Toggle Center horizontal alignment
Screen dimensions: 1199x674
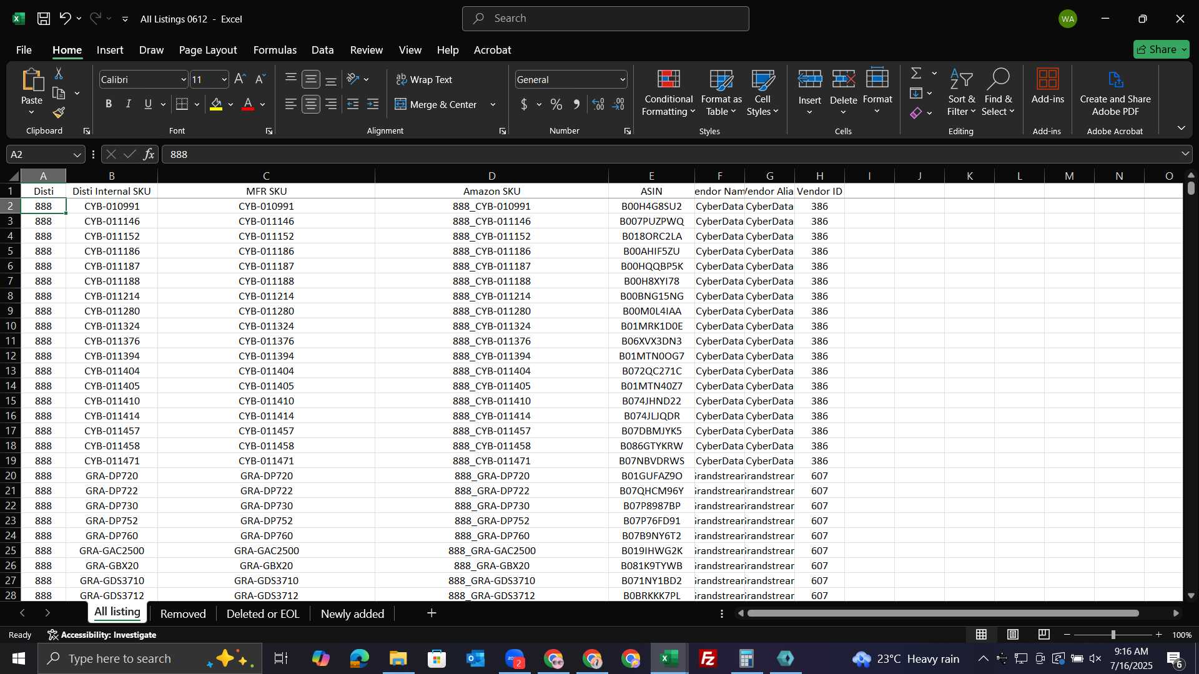point(311,104)
